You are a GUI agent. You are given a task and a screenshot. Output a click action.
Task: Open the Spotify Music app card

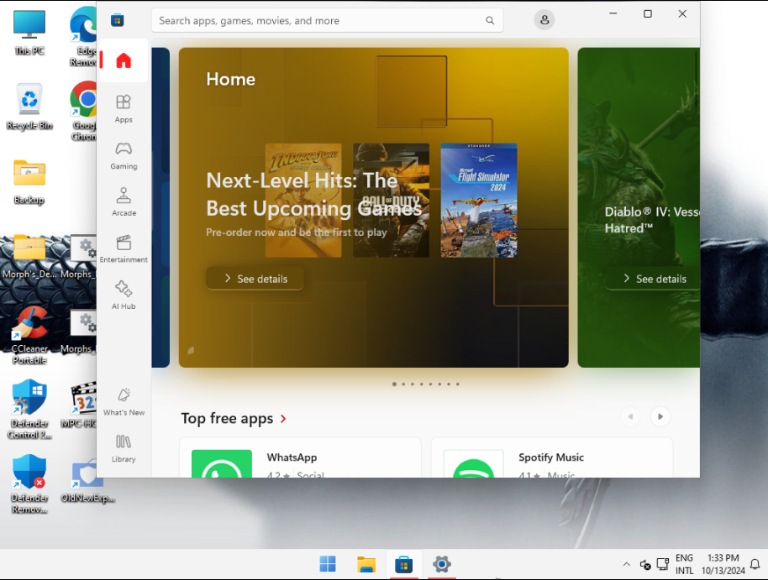coord(552,457)
